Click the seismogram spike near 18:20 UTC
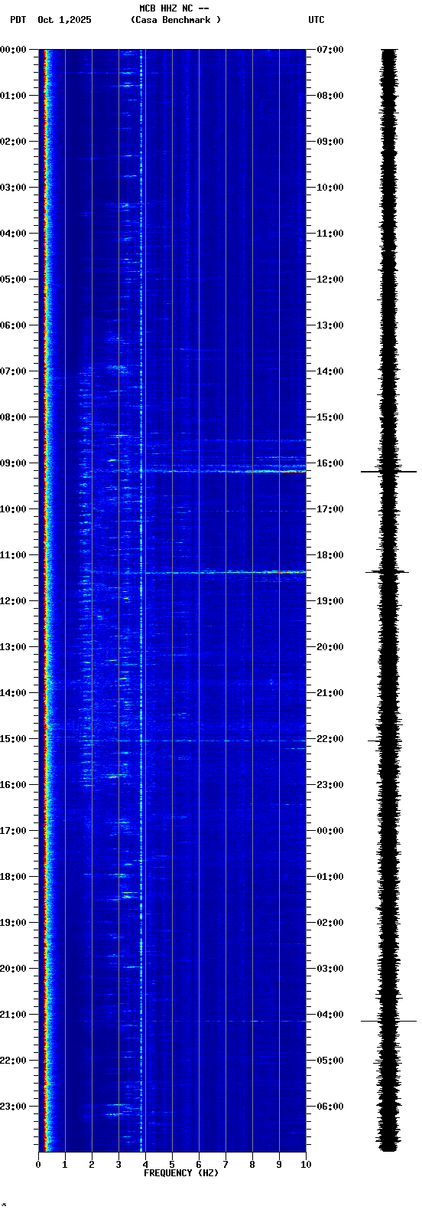This screenshot has width=422, height=1213. tap(388, 572)
